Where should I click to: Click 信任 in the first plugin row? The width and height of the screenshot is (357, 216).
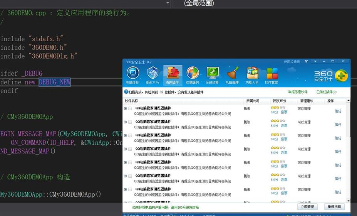click(338, 111)
